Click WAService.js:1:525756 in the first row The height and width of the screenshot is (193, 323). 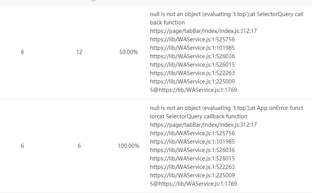pos(192,39)
